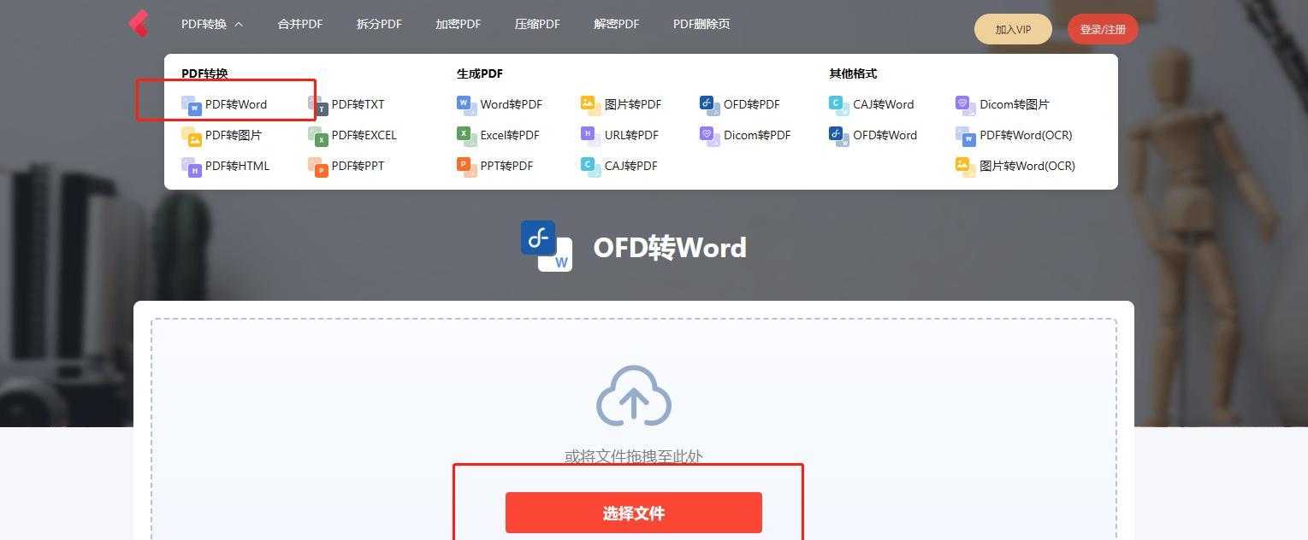Viewport: 1308px width, 540px height.
Task: Open the 解密PDF tab
Action: pyautogui.click(x=617, y=24)
